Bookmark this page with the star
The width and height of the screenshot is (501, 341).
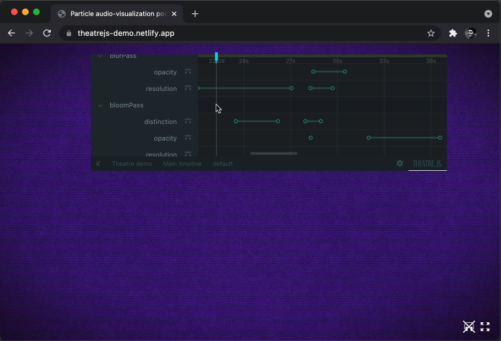click(431, 33)
